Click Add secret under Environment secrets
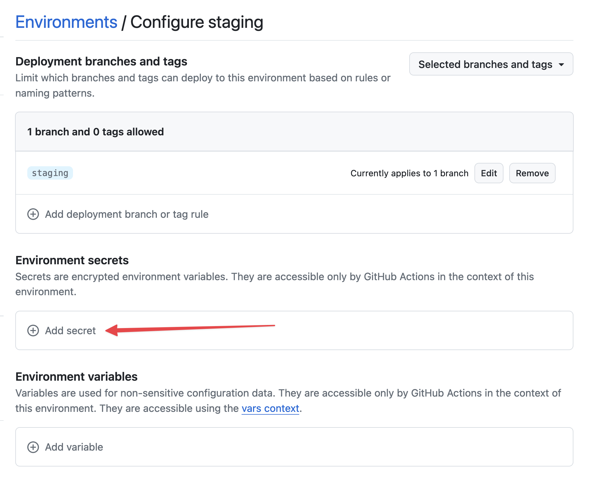Viewport: 594px width, 484px height. [x=70, y=331]
